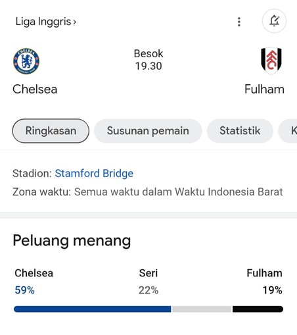
Task: Click the Fulham club crest logo
Action: pyautogui.click(x=271, y=61)
